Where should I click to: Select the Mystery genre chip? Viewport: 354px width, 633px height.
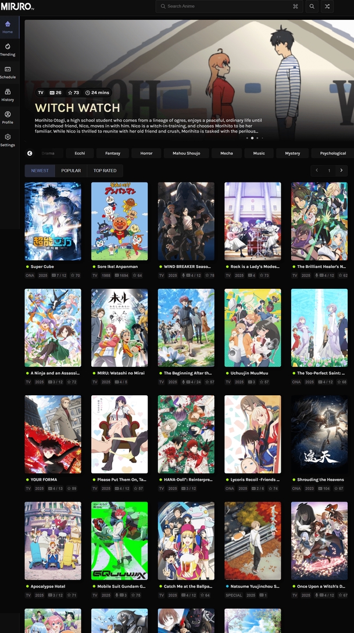292,153
